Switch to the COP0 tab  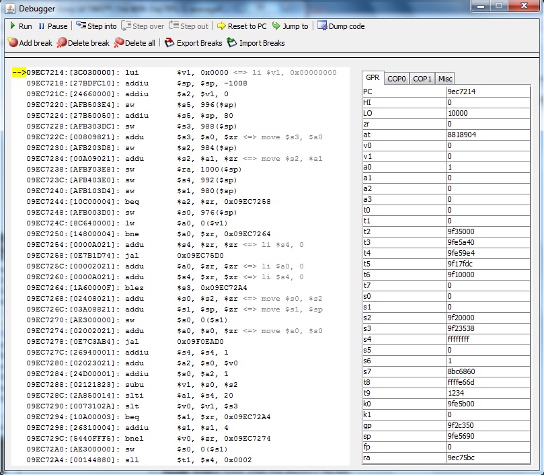[397, 79]
